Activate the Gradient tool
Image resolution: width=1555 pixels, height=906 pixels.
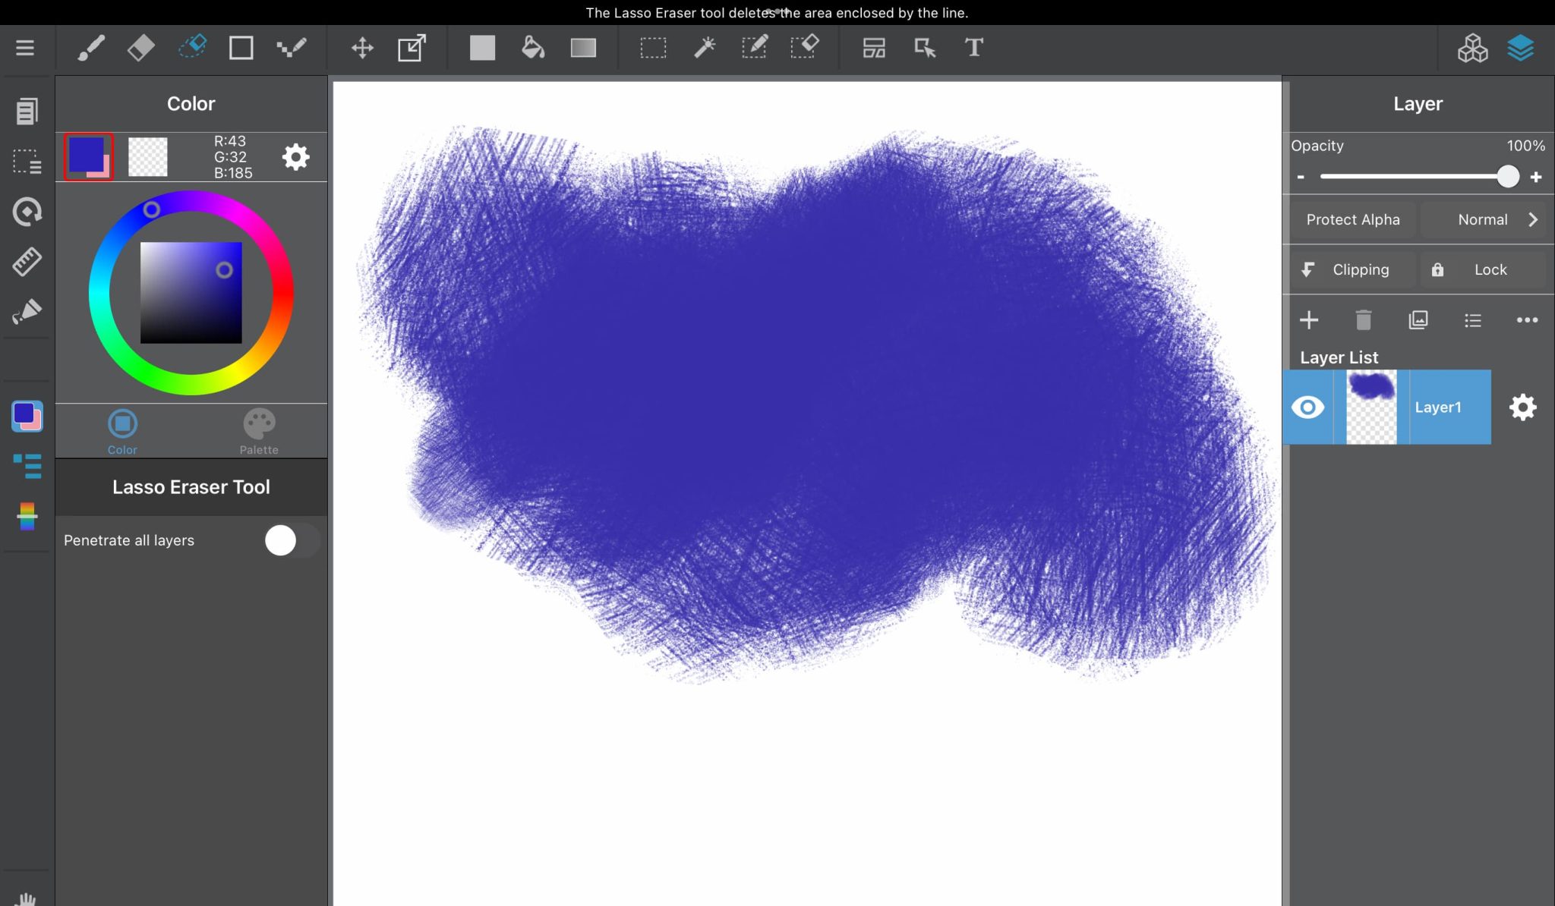tap(585, 48)
